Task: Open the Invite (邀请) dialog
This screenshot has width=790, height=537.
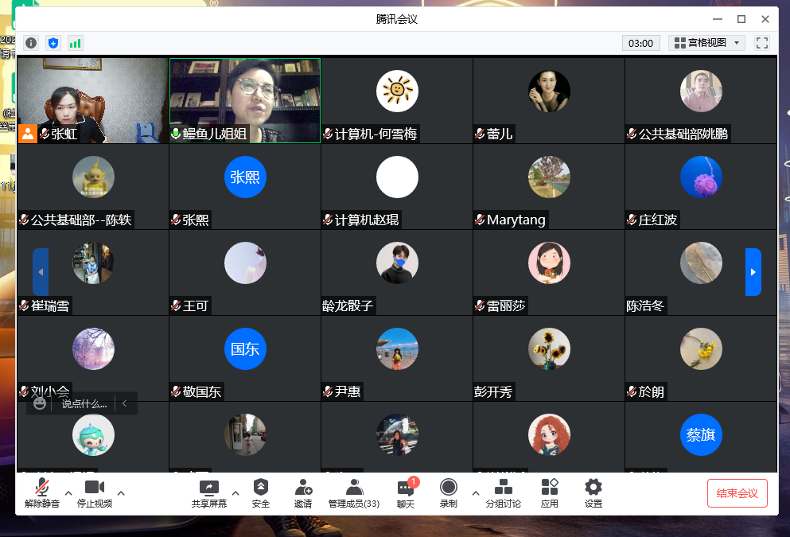Action: [303, 493]
